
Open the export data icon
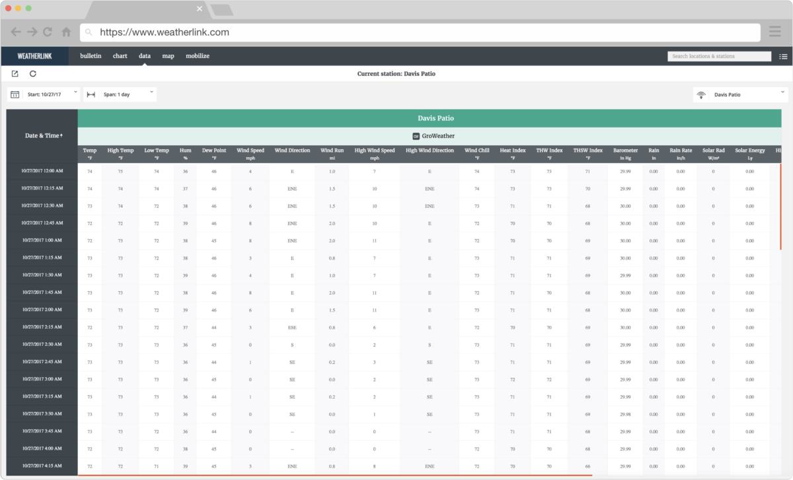point(15,73)
